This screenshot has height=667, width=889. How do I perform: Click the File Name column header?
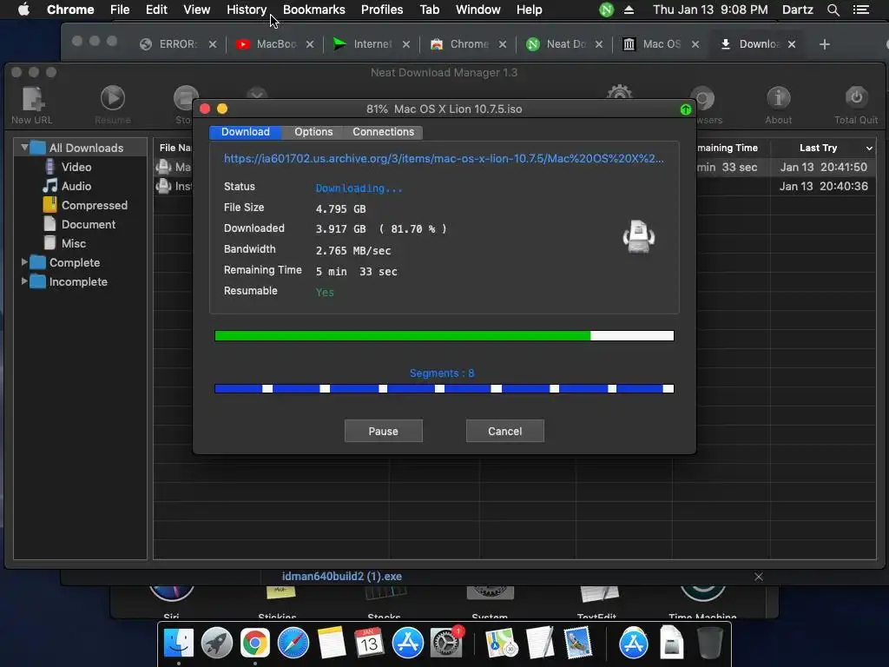[175, 148]
